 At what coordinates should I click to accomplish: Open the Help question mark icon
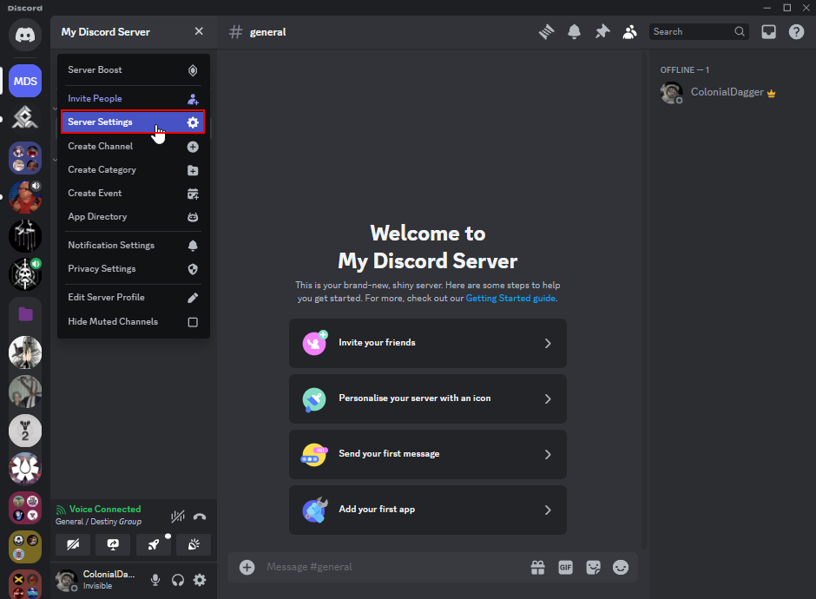pos(796,32)
